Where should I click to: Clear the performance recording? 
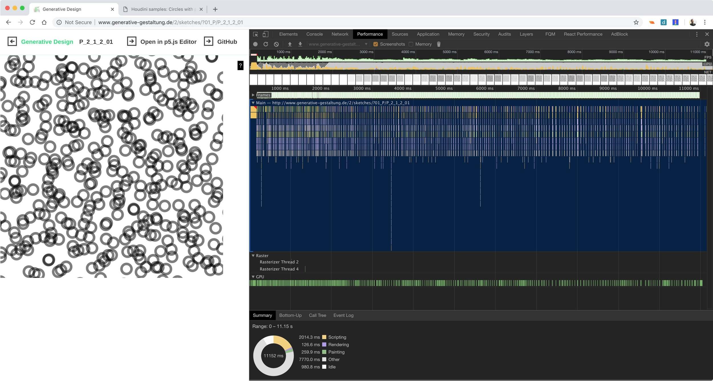(x=276, y=44)
